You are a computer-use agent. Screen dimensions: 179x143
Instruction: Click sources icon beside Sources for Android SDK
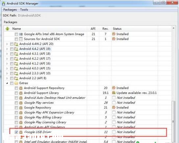[21, 39]
